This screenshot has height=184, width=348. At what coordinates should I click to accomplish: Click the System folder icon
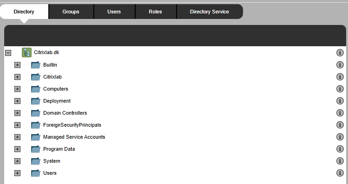point(35,161)
